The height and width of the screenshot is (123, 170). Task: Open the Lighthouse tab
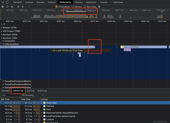point(118,2)
